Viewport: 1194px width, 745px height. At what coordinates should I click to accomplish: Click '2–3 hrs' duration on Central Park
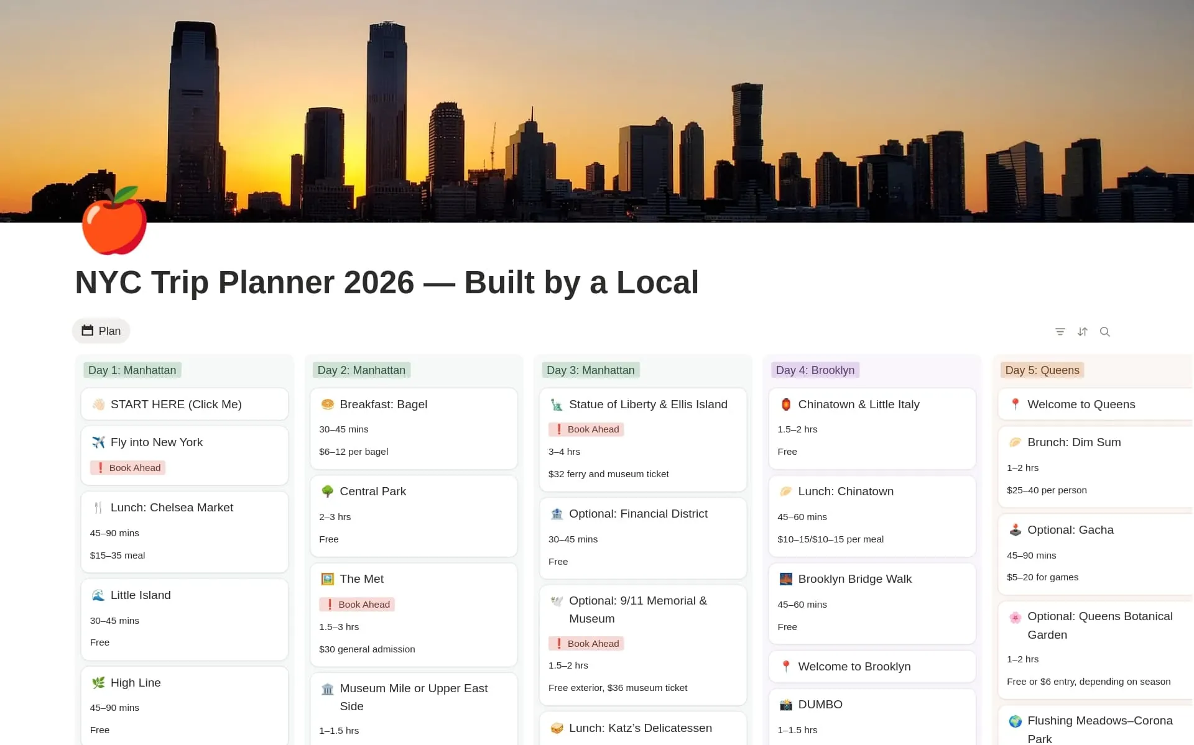coord(335,517)
